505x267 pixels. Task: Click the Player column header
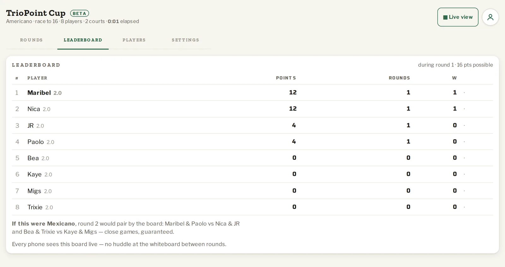(37, 78)
